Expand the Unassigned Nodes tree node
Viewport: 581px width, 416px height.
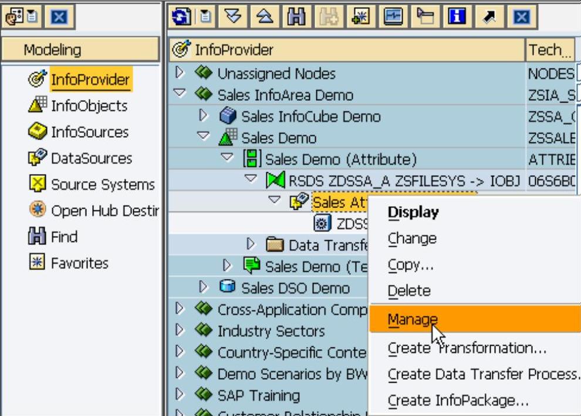[x=180, y=73]
